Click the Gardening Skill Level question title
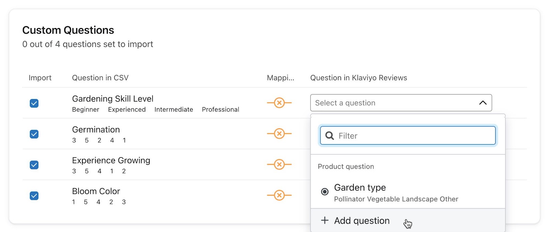 coord(113,99)
